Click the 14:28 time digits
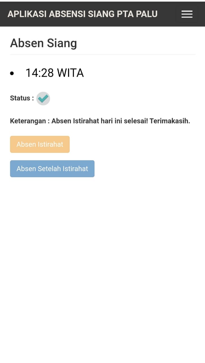The image size is (205, 363). 40,73
